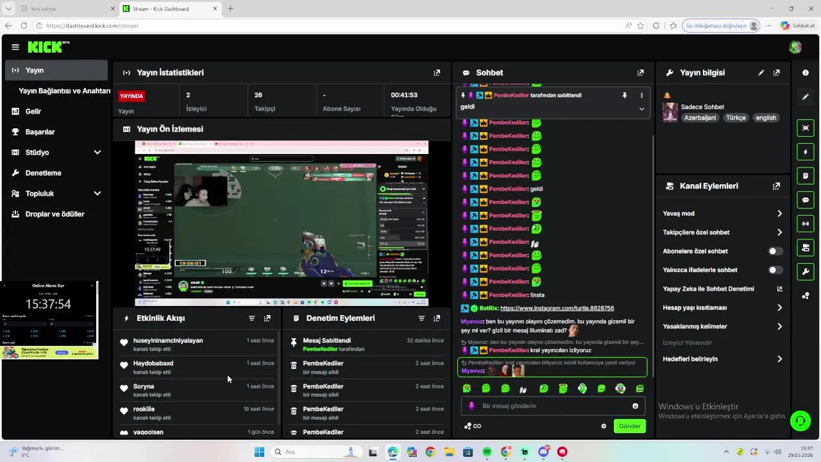Click the pin icon on pinned chat message
Viewport: 821px width, 462px height.
click(624, 95)
